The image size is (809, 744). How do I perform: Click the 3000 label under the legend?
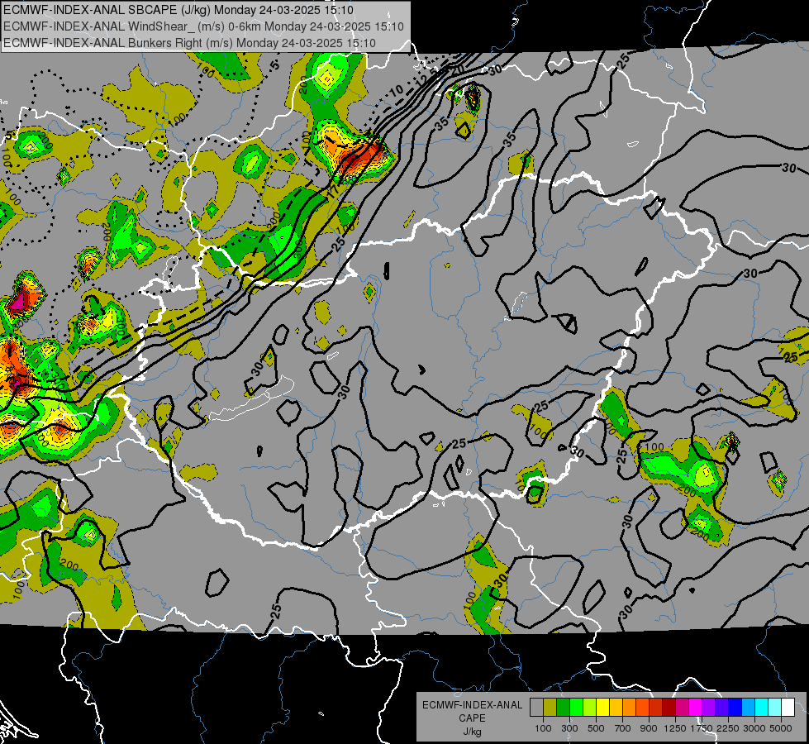tap(754, 728)
